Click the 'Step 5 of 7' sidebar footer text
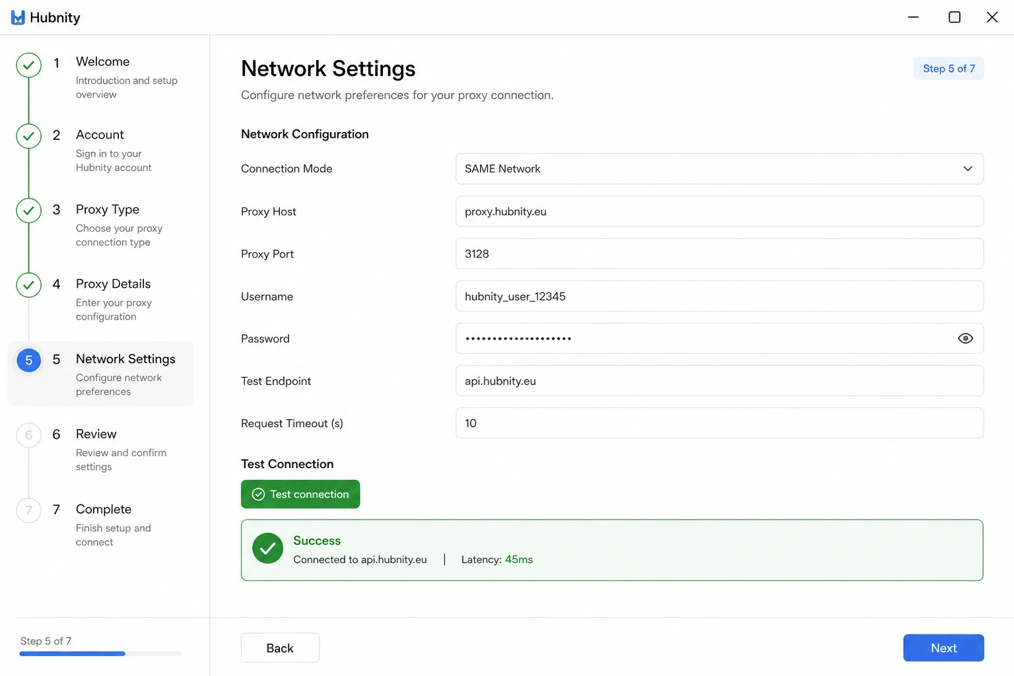This screenshot has width=1014, height=676. [x=46, y=641]
